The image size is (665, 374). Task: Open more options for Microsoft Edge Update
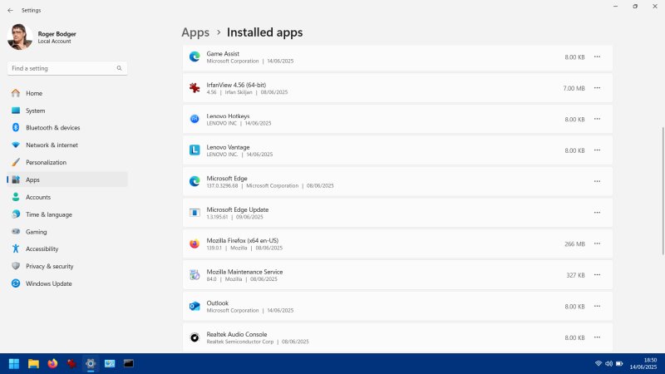coord(597,213)
